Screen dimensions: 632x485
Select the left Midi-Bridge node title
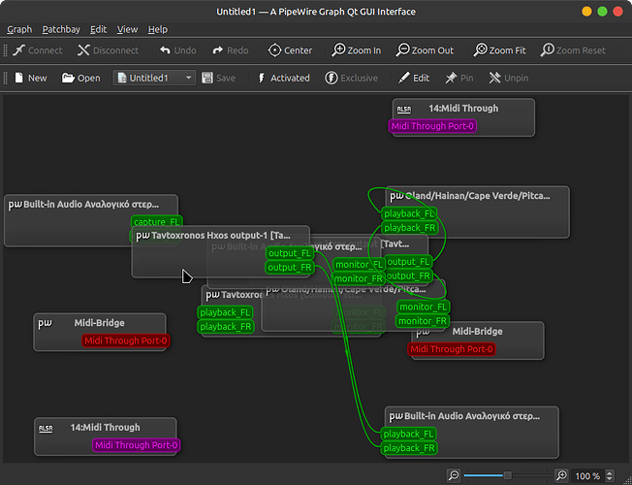(x=99, y=323)
